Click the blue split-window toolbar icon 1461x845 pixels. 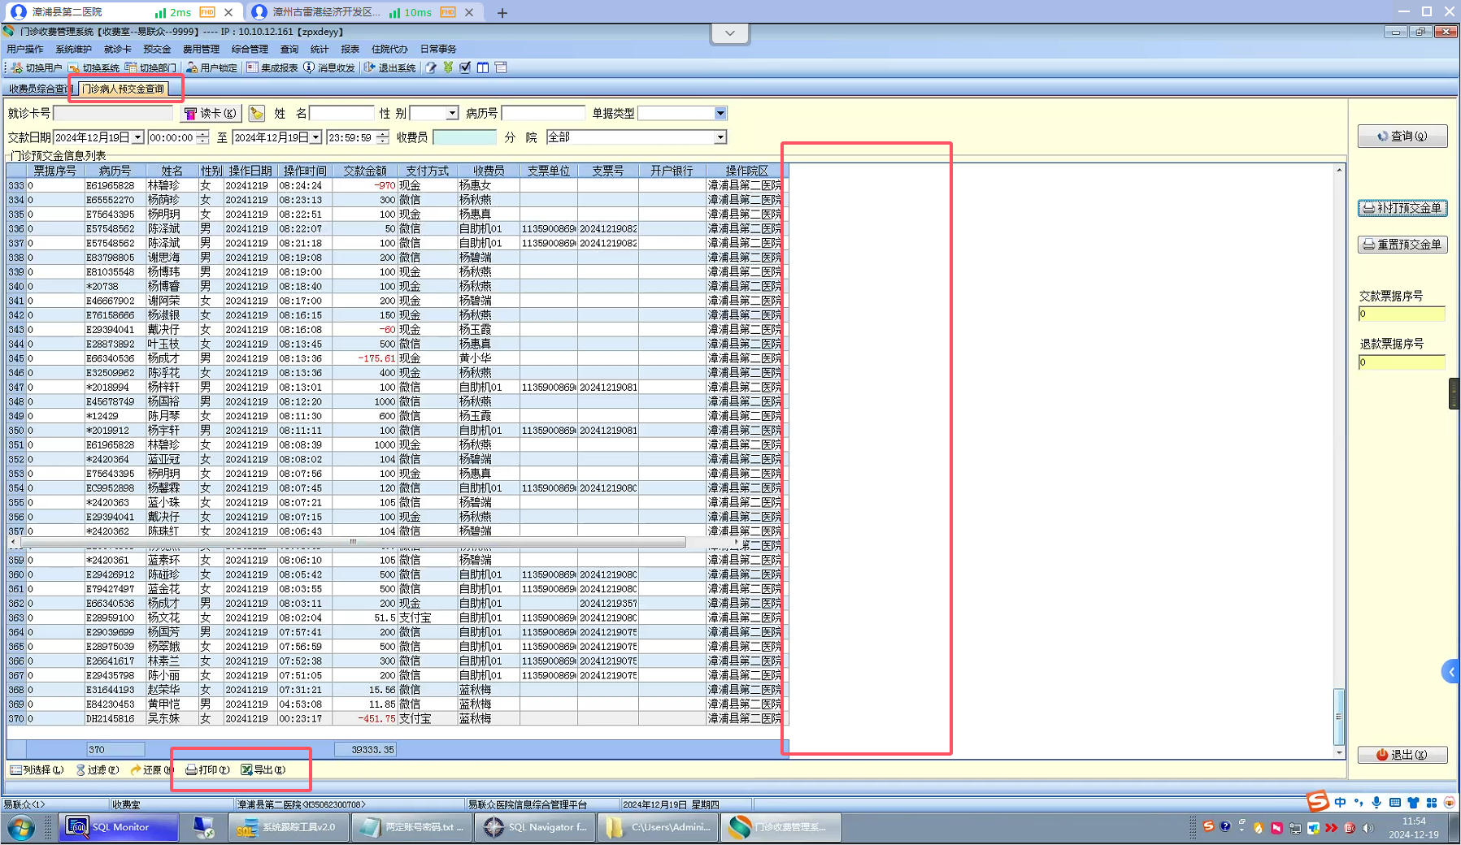pos(483,67)
